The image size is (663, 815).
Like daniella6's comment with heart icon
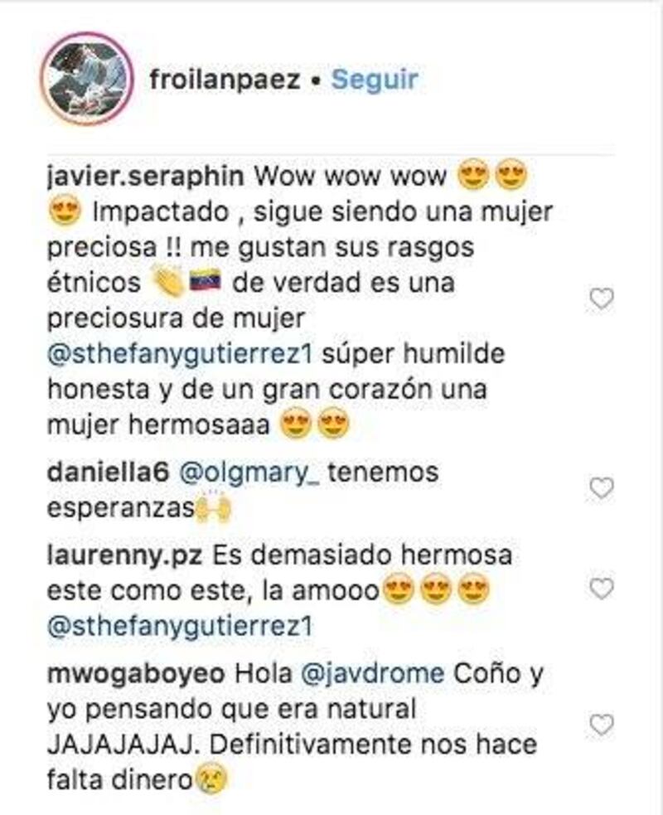pyautogui.click(x=602, y=488)
